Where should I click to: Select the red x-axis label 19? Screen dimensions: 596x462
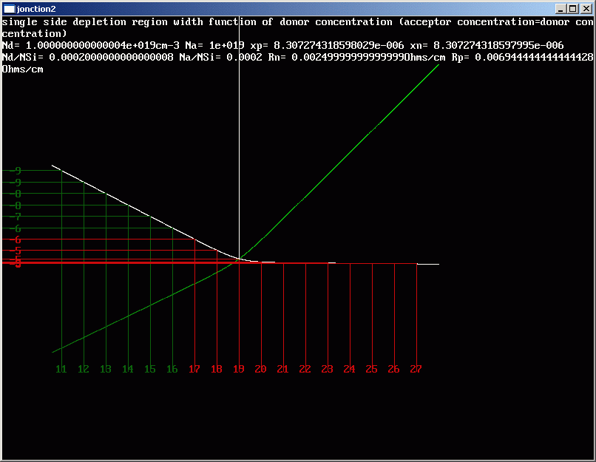pyautogui.click(x=239, y=369)
